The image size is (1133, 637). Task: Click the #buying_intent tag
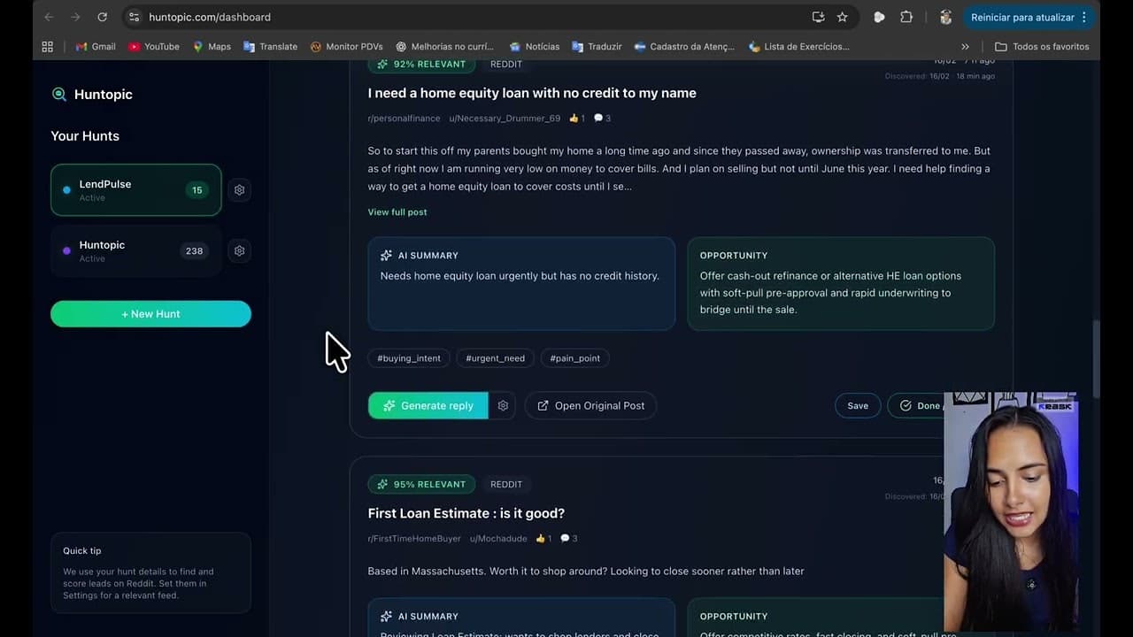[408, 358]
